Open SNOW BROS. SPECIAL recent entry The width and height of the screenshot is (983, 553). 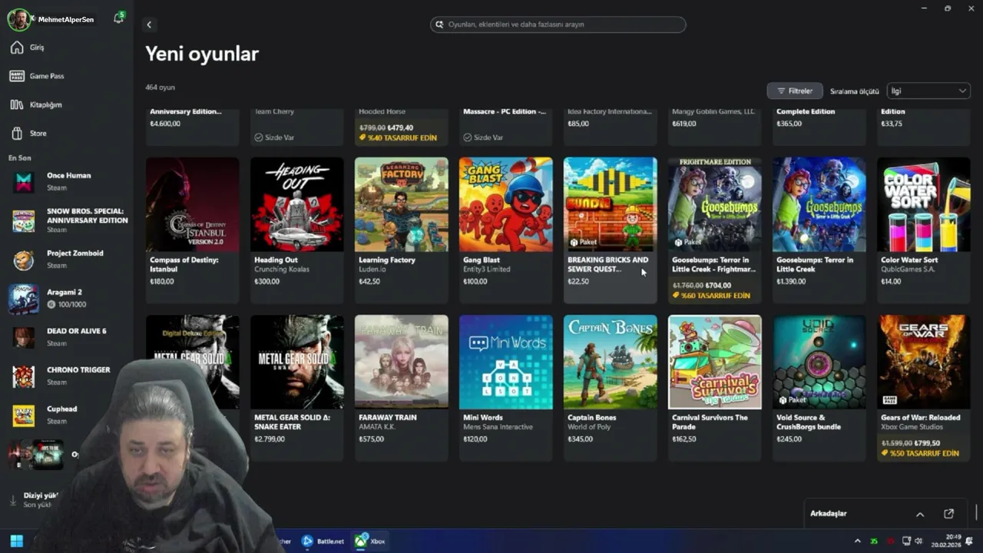click(67, 220)
